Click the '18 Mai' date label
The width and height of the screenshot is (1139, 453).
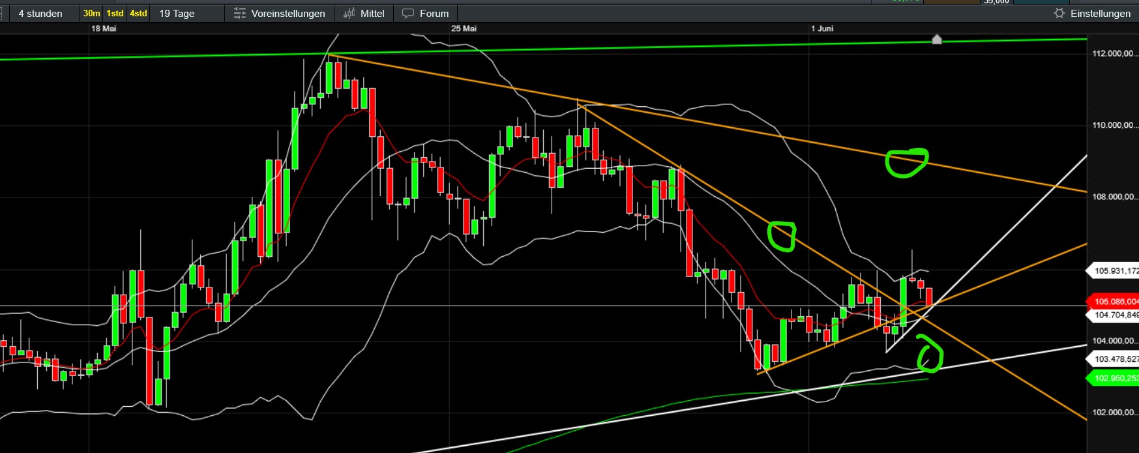(x=104, y=28)
